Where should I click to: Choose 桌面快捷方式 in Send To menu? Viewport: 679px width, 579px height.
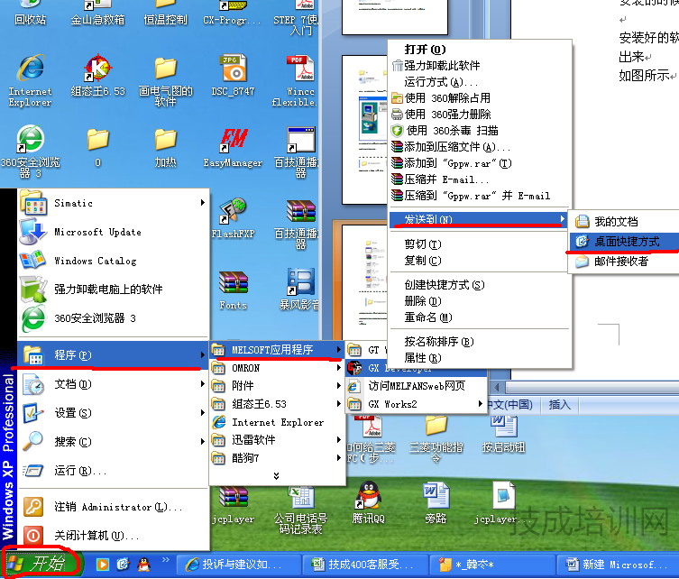point(626,242)
